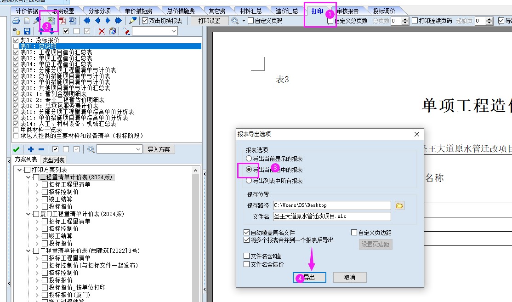Click the Export to PDF icon

click(62, 21)
